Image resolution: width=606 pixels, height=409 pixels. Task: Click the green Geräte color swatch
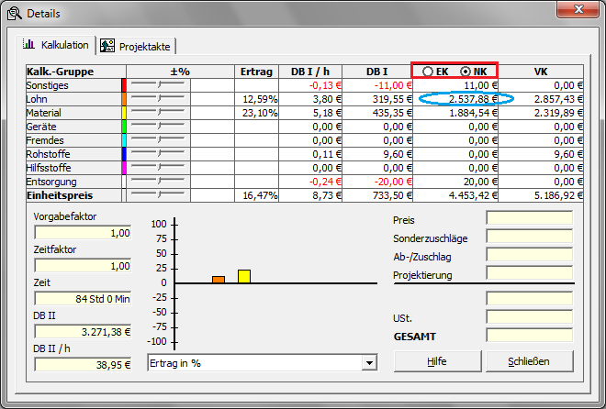tap(124, 127)
